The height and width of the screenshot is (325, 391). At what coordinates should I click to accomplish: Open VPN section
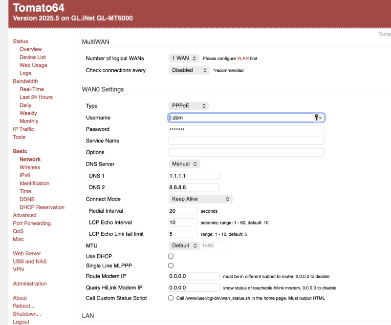point(19,269)
